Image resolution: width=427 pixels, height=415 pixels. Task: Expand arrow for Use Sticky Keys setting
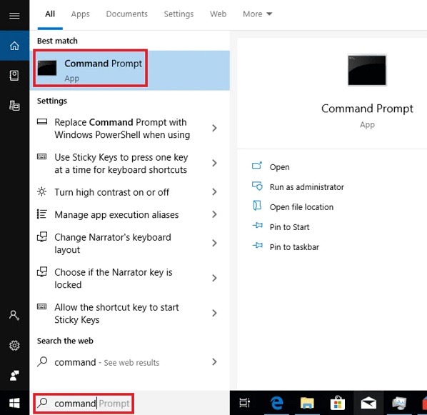215,163
